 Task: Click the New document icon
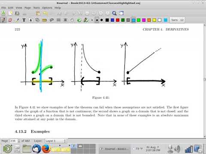[x=10, y=13]
